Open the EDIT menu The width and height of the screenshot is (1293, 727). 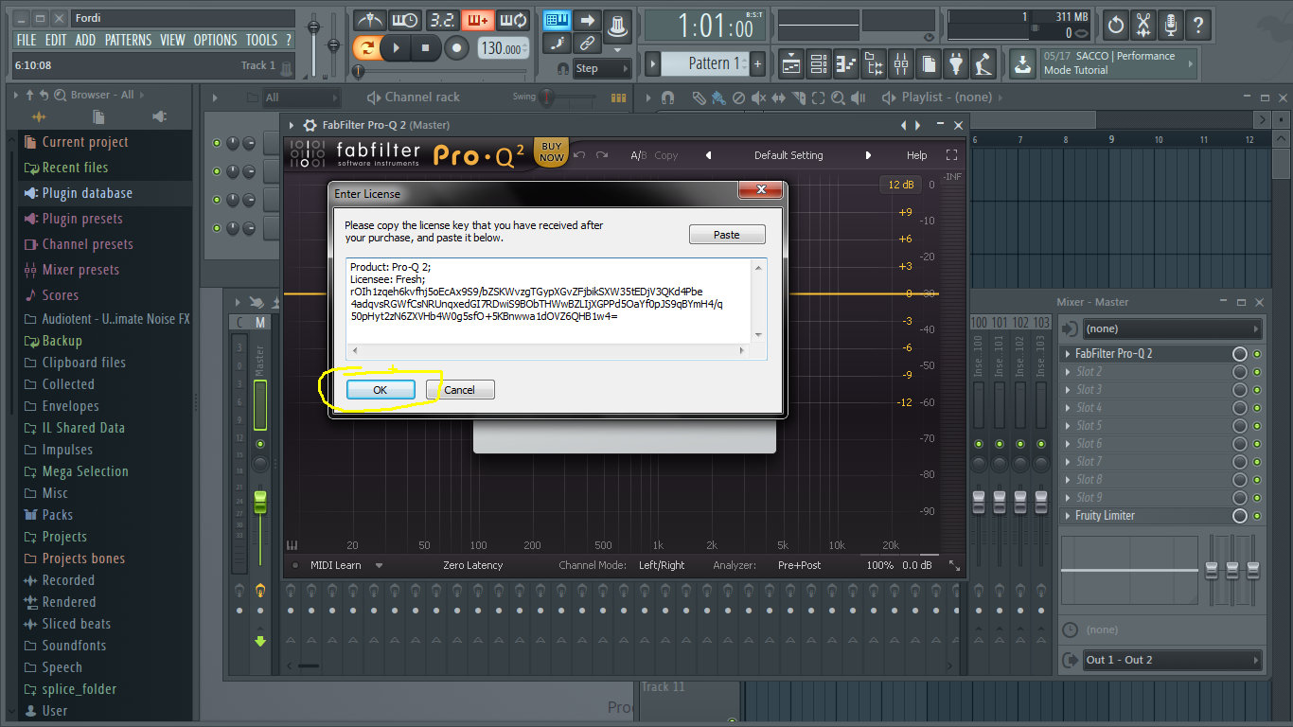point(56,40)
